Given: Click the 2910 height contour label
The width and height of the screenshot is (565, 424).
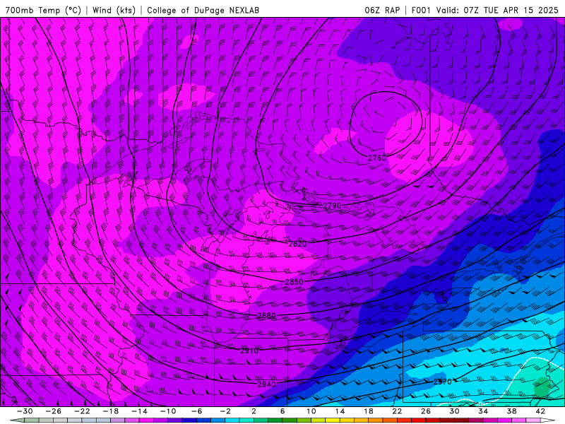Looking at the screenshot, I should tap(249, 351).
